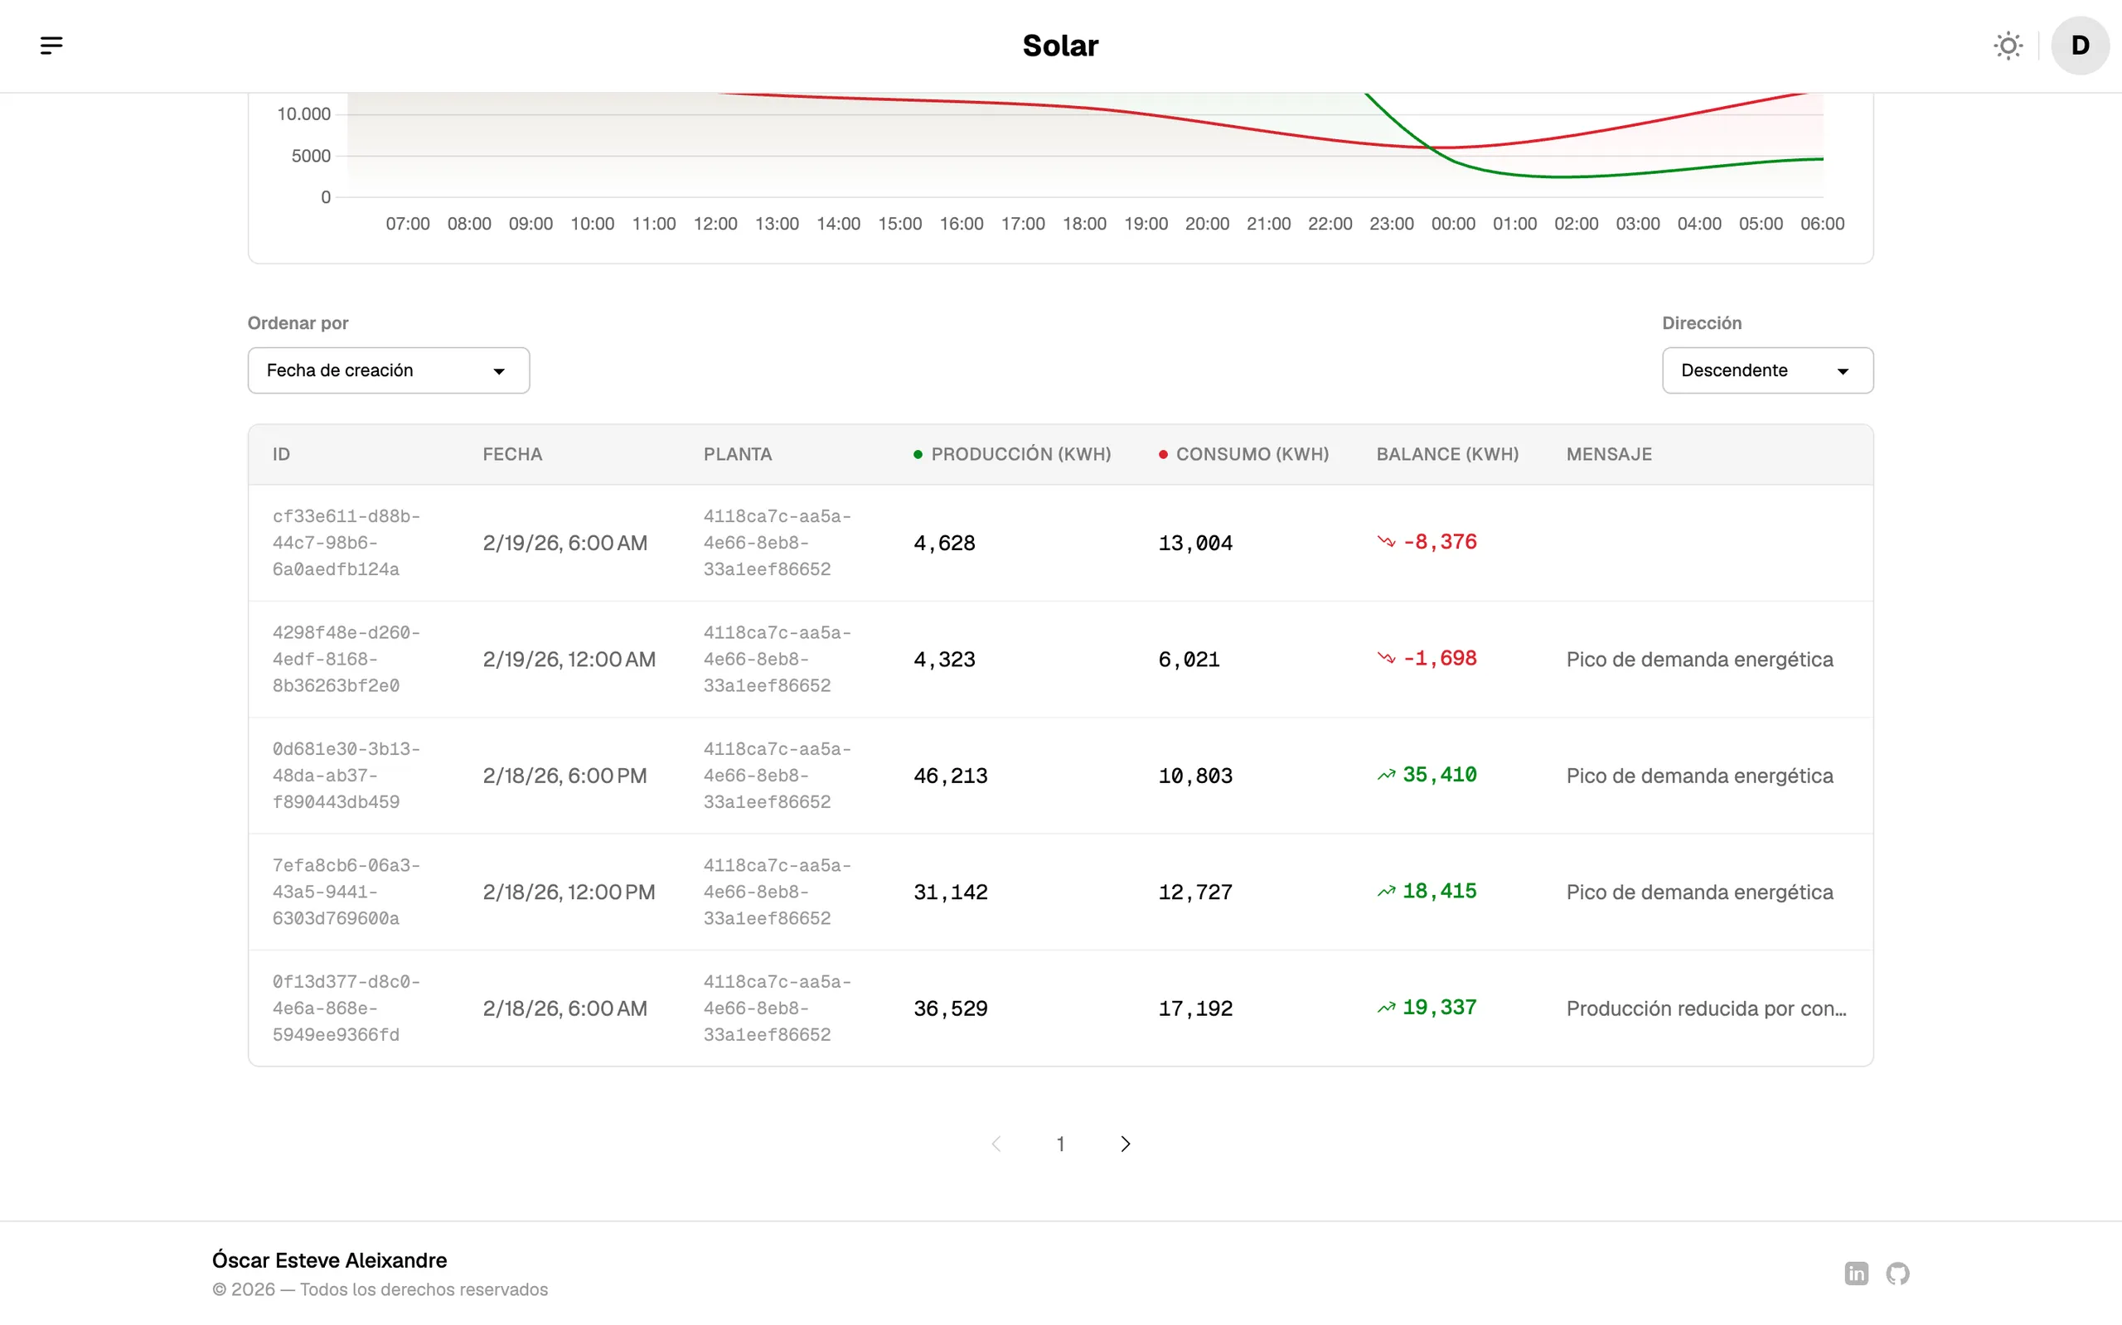Click the Solar page title

point(1060,46)
